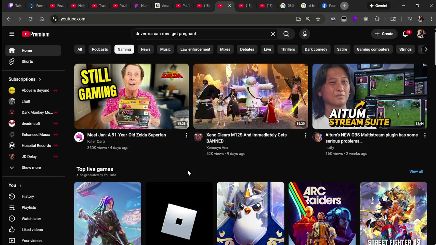Select the All filter chip

80,49
